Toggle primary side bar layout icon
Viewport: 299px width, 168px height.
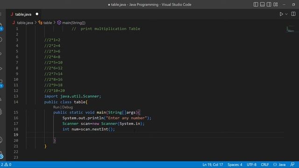click(256, 4)
